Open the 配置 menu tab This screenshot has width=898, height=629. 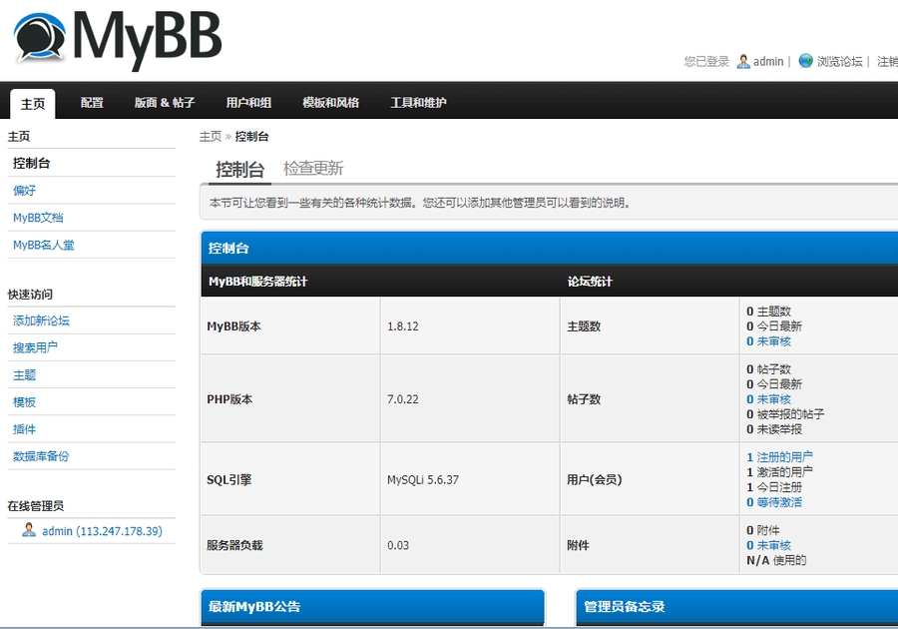[x=92, y=103]
